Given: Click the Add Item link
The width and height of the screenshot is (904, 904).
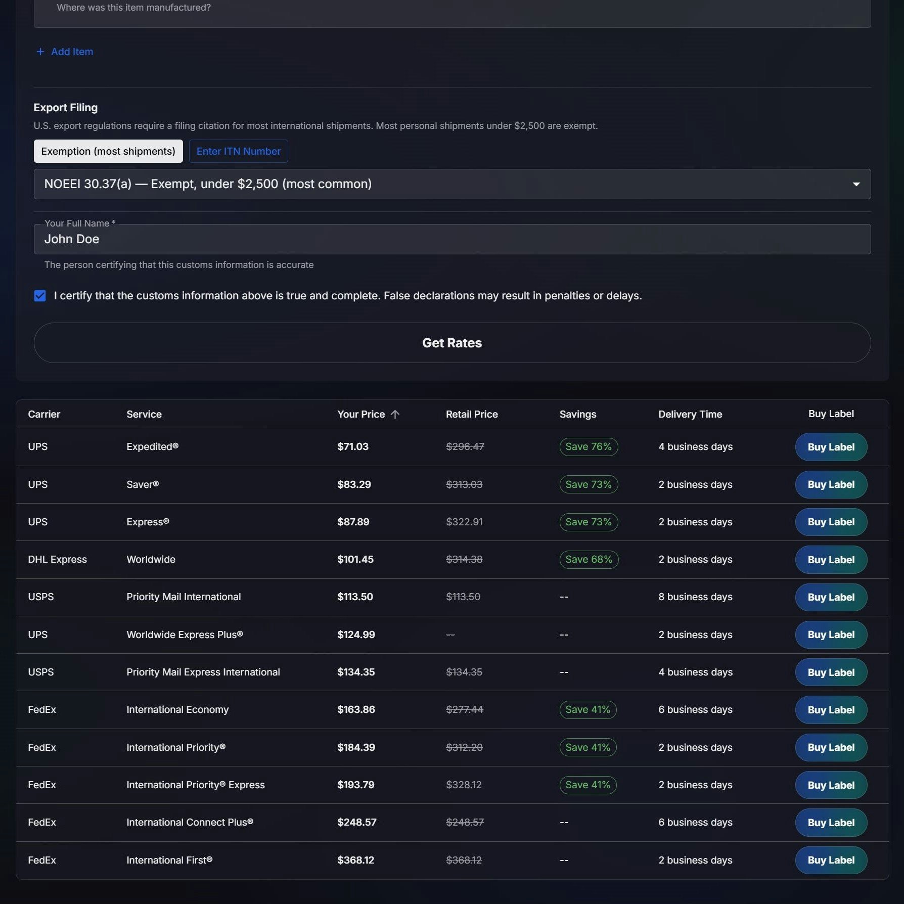Looking at the screenshot, I should [x=71, y=51].
